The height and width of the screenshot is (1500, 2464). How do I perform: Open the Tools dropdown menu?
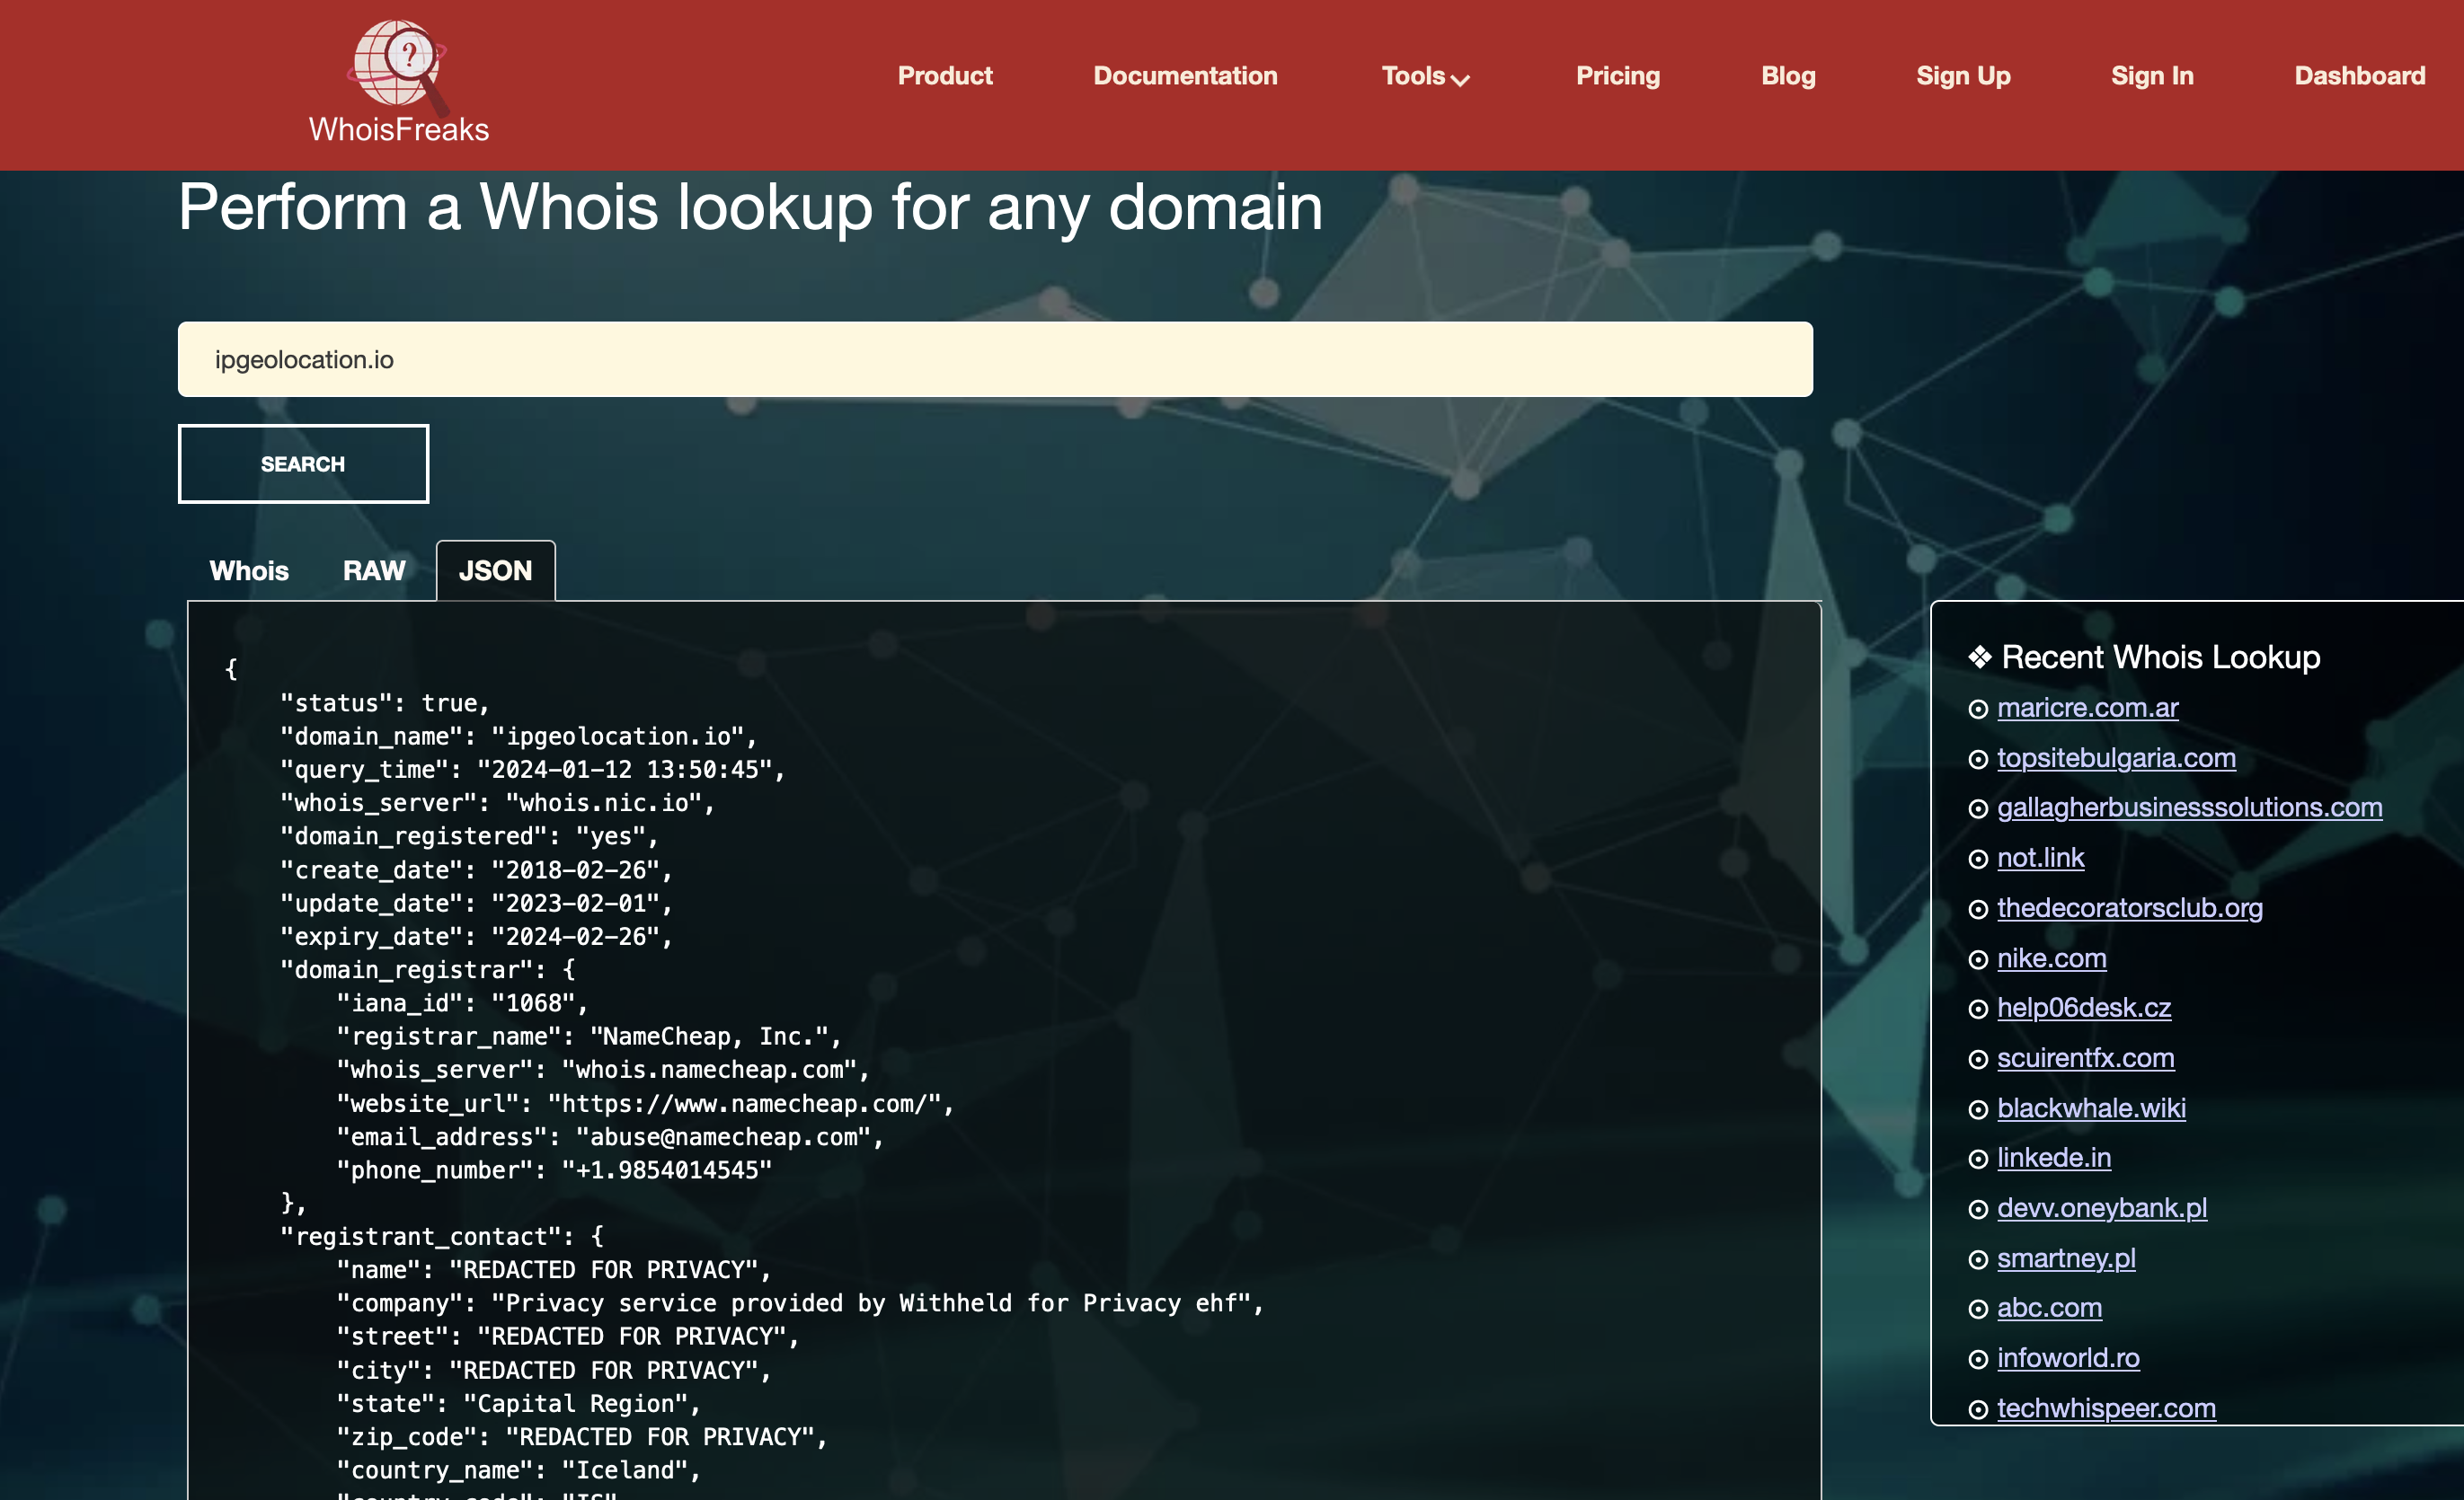1425,76
